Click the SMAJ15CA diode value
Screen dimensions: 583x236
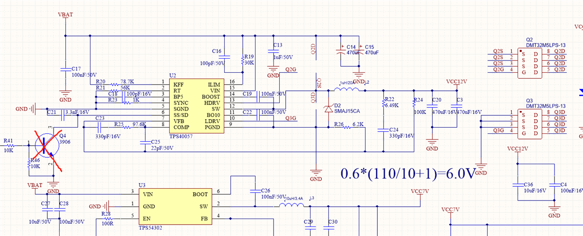pos(347,112)
